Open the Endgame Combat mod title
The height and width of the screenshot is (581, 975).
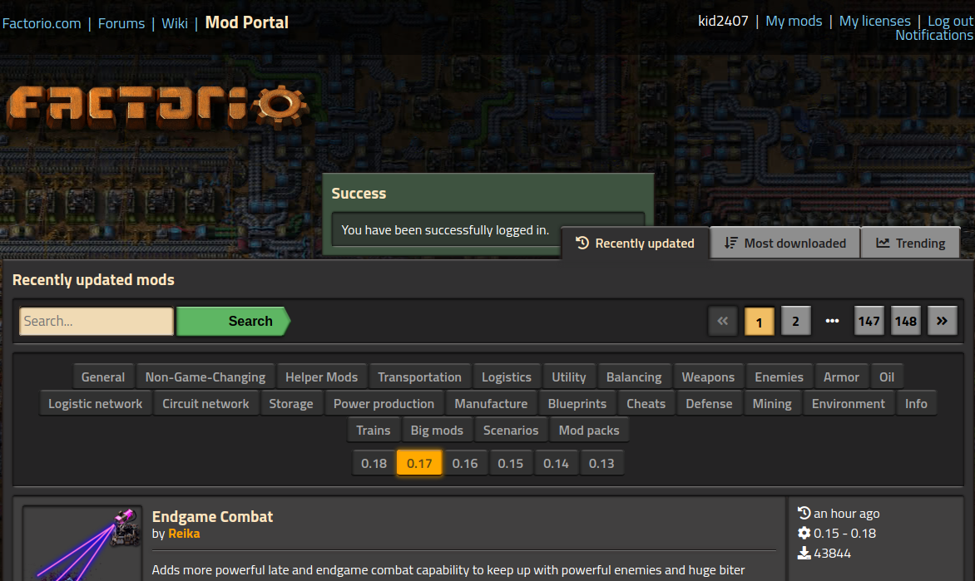click(213, 516)
